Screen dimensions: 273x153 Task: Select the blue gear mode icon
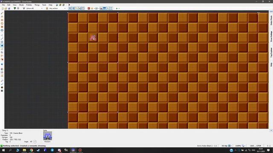pos(2,30)
